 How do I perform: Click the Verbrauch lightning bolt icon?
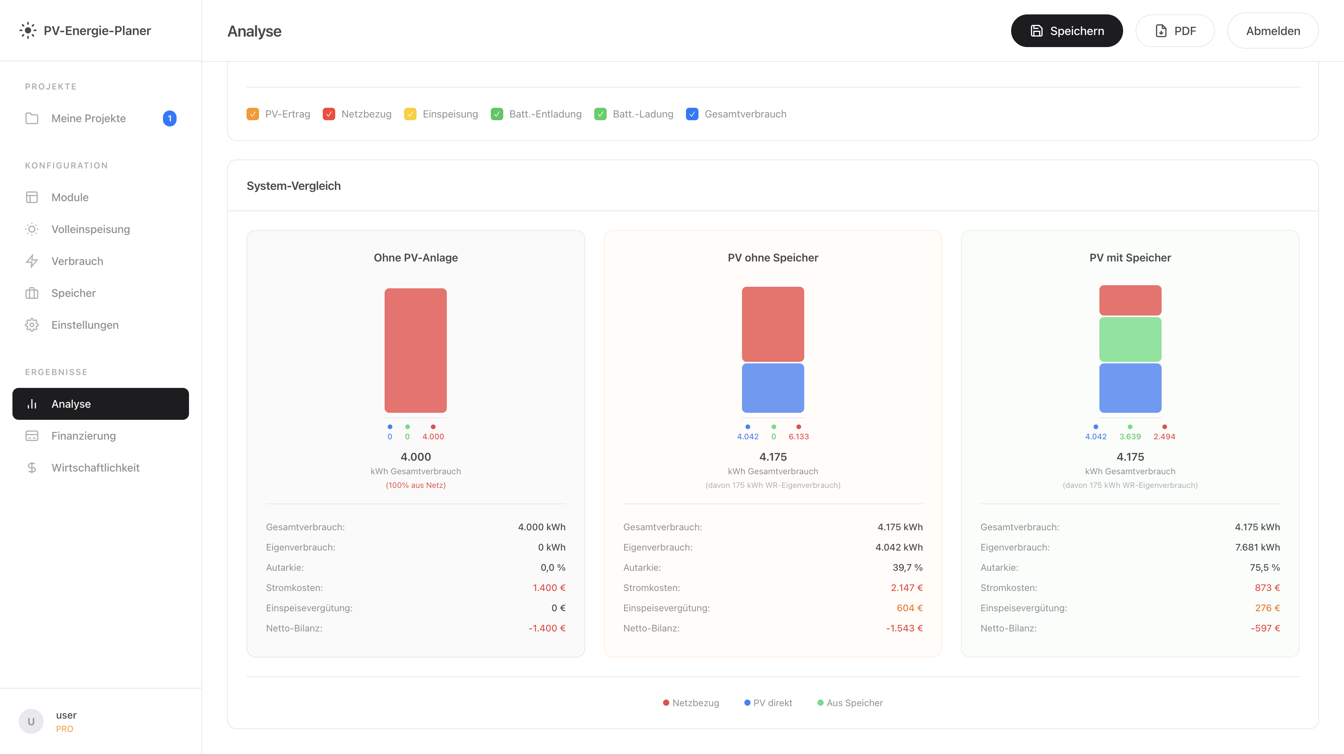coord(32,261)
